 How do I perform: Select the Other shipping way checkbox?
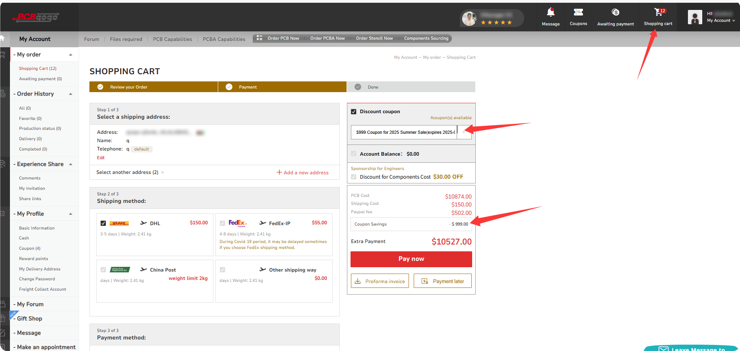pyautogui.click(x=223, y=270)
